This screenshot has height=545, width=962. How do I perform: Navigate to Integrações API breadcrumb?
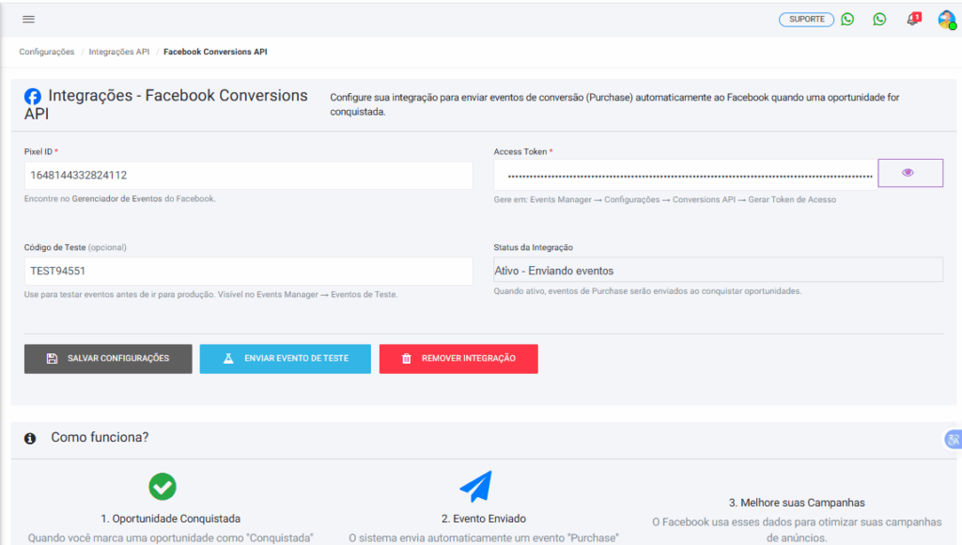point(119,52)
